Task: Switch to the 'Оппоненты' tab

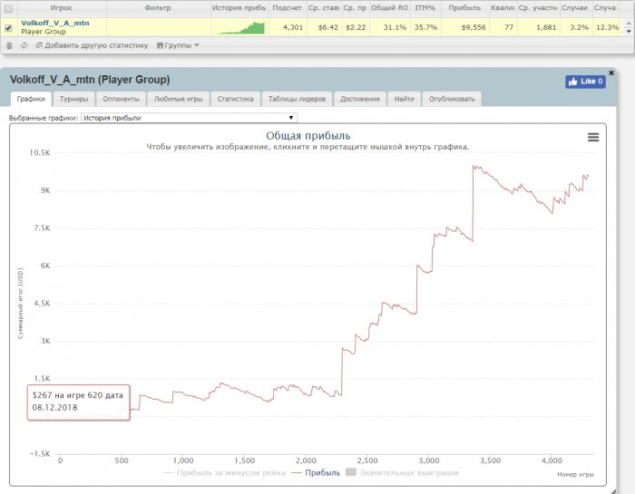Action: (121, 99)
